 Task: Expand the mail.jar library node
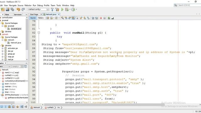click(3, 59)
